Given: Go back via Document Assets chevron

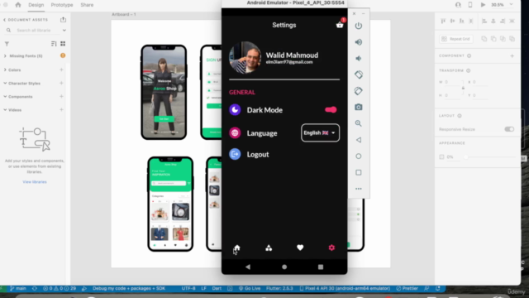Looking at the screenshot, I should [4, 20].
